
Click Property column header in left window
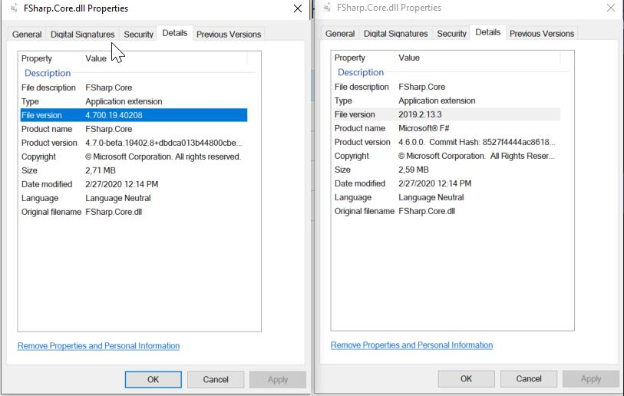(51, 58)
